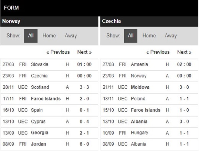Go to Czechia's Previous results page

pyautogui.click(x=158, y=52)
